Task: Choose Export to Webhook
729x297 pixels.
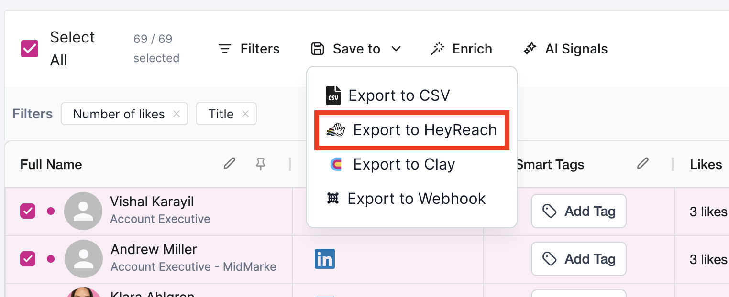Action: 416,199
